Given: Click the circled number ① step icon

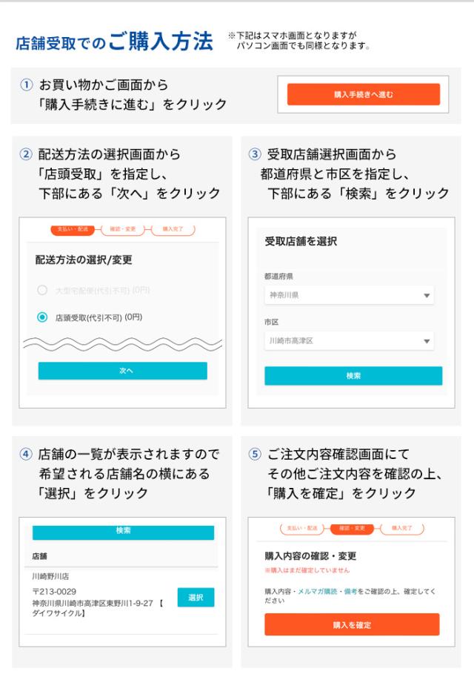Looking at the screenshot, I should click(26, 86).
